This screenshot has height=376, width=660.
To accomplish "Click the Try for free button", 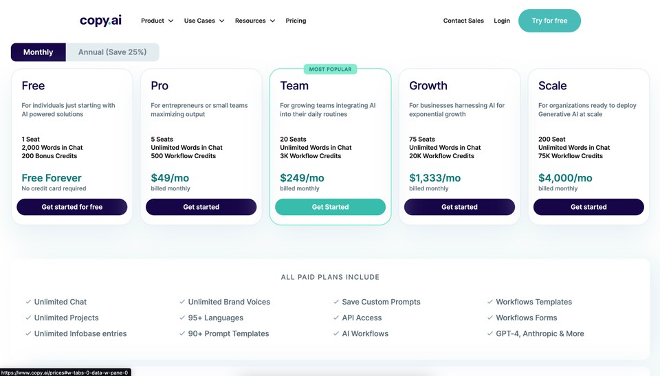I will coord(549,21).
